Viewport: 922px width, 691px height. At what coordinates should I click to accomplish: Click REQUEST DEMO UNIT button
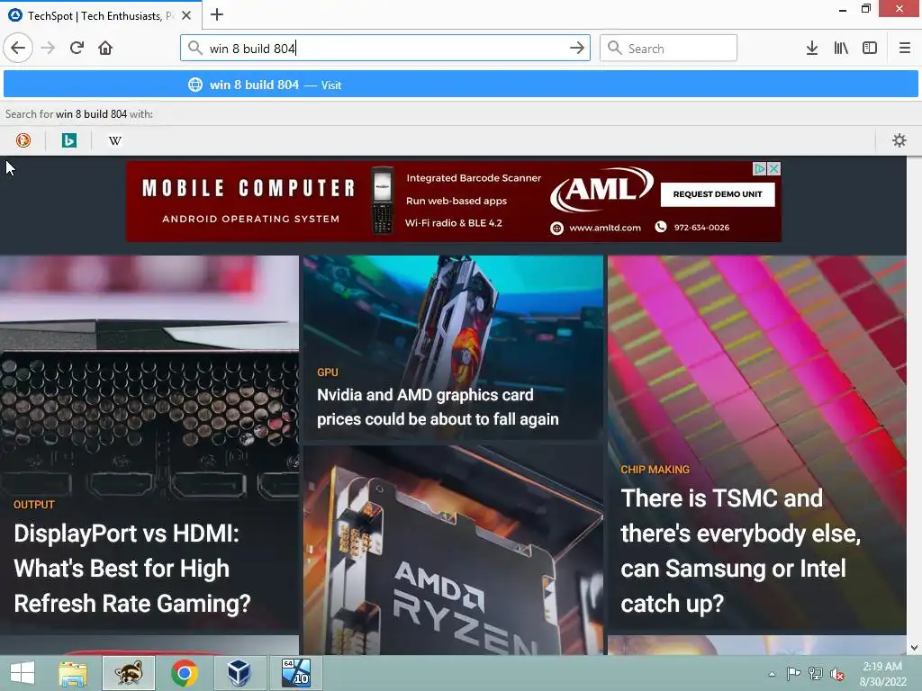[718, 194]
